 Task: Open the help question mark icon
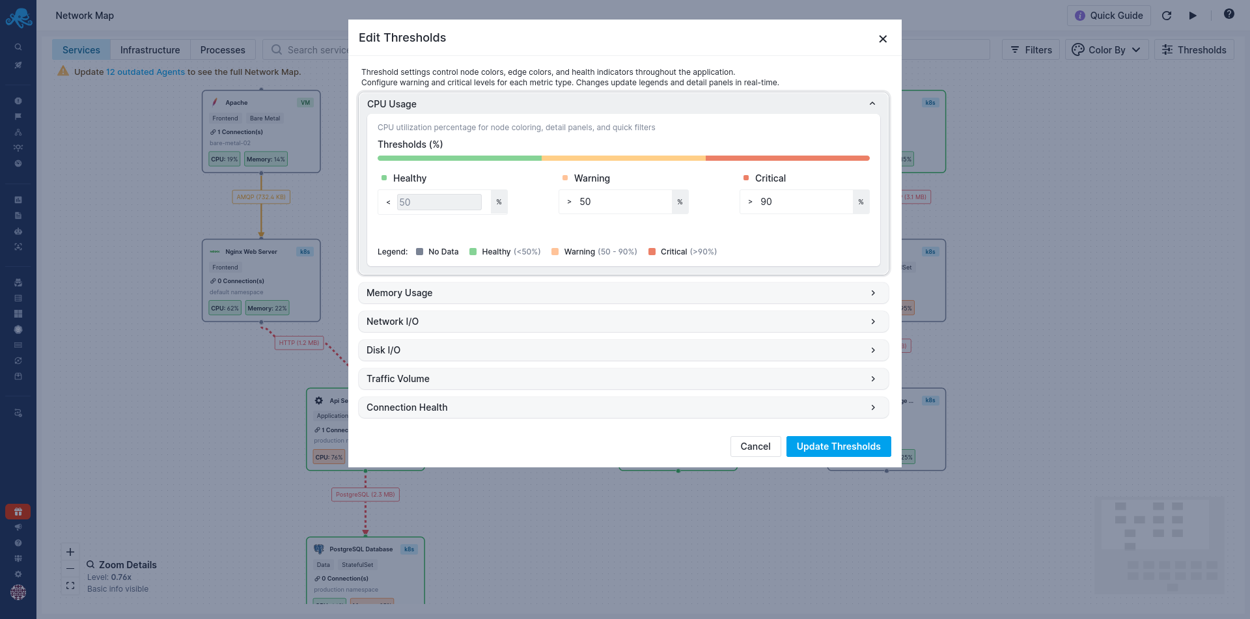coord(1229,14)
